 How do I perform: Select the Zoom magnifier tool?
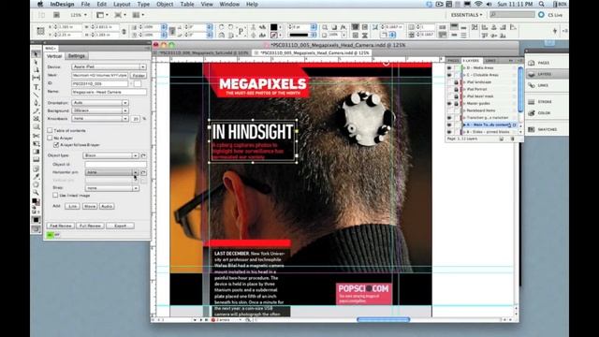(36, 192)
